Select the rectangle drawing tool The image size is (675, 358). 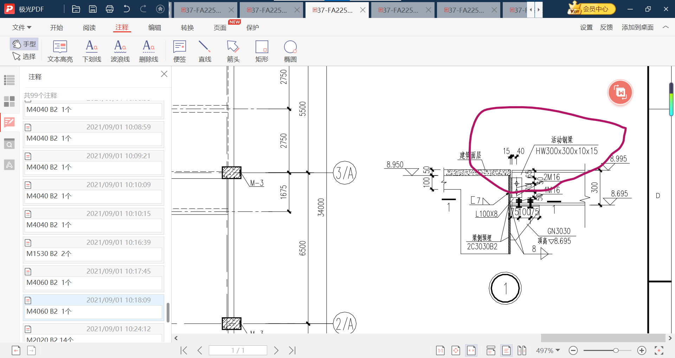click(262, 51)
